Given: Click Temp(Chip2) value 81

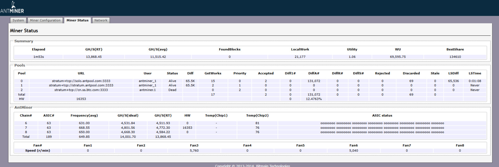Looking at the screenshot, I should (x=257, y=123).
